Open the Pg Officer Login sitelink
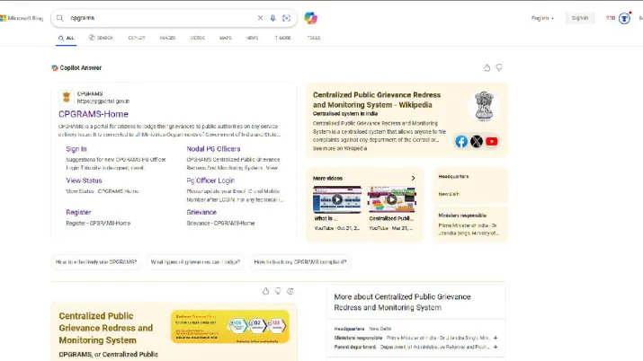The height and width of the screenshot is (361, 643). pyautogui.click(x=210, y=180)
